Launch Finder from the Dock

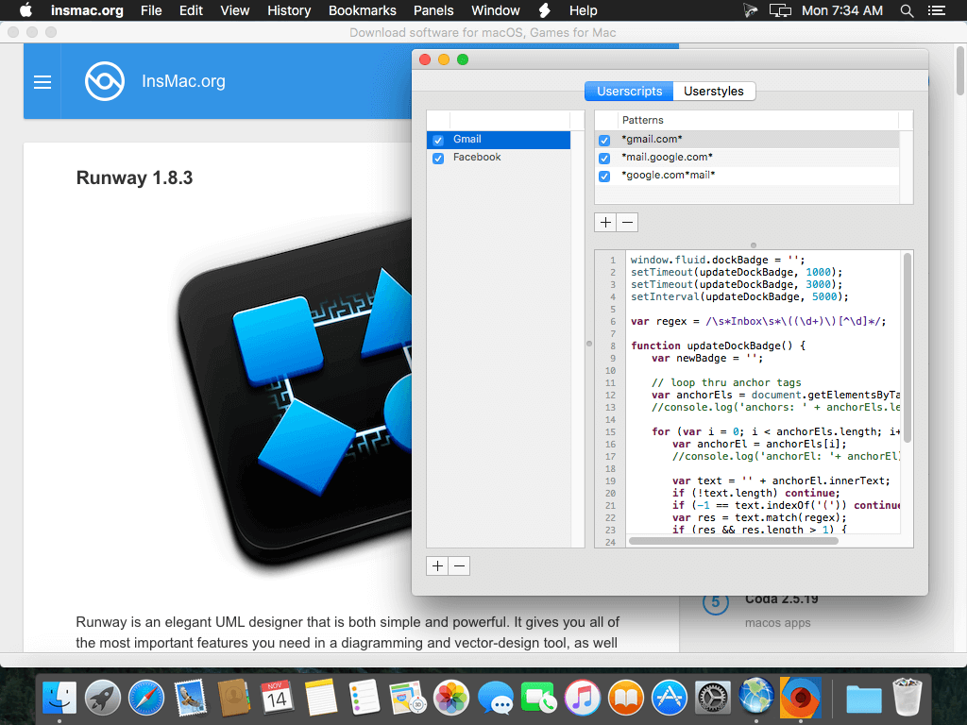click(x=59, y=698)
